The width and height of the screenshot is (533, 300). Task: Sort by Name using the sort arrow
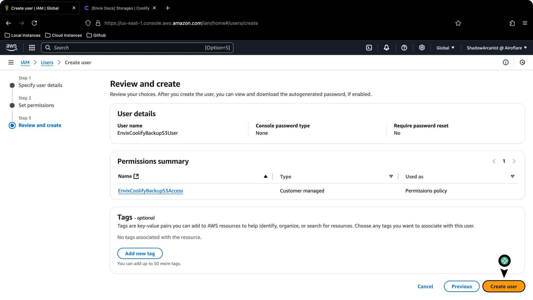pyautogui.click(x=266, y=176)
